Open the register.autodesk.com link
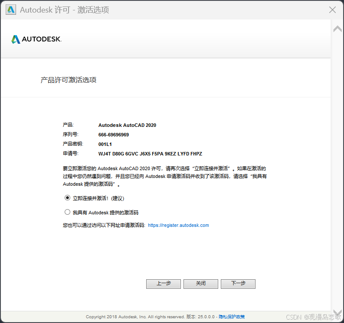 pos(178,225)
